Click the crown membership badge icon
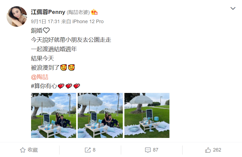This screenshot has width=242, height=157. coord(94,12)
